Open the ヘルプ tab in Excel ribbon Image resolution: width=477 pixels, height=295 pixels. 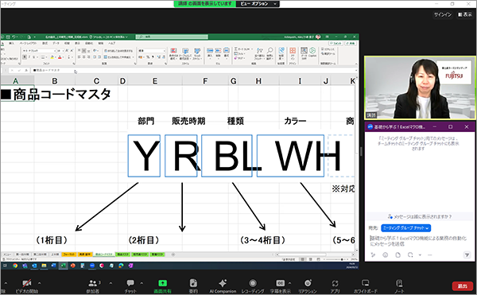click(x=111, y=44)
